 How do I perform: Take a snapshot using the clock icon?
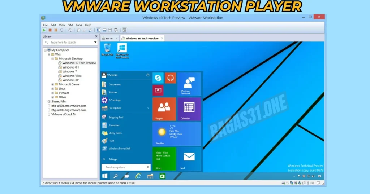(x=78, y=30)
